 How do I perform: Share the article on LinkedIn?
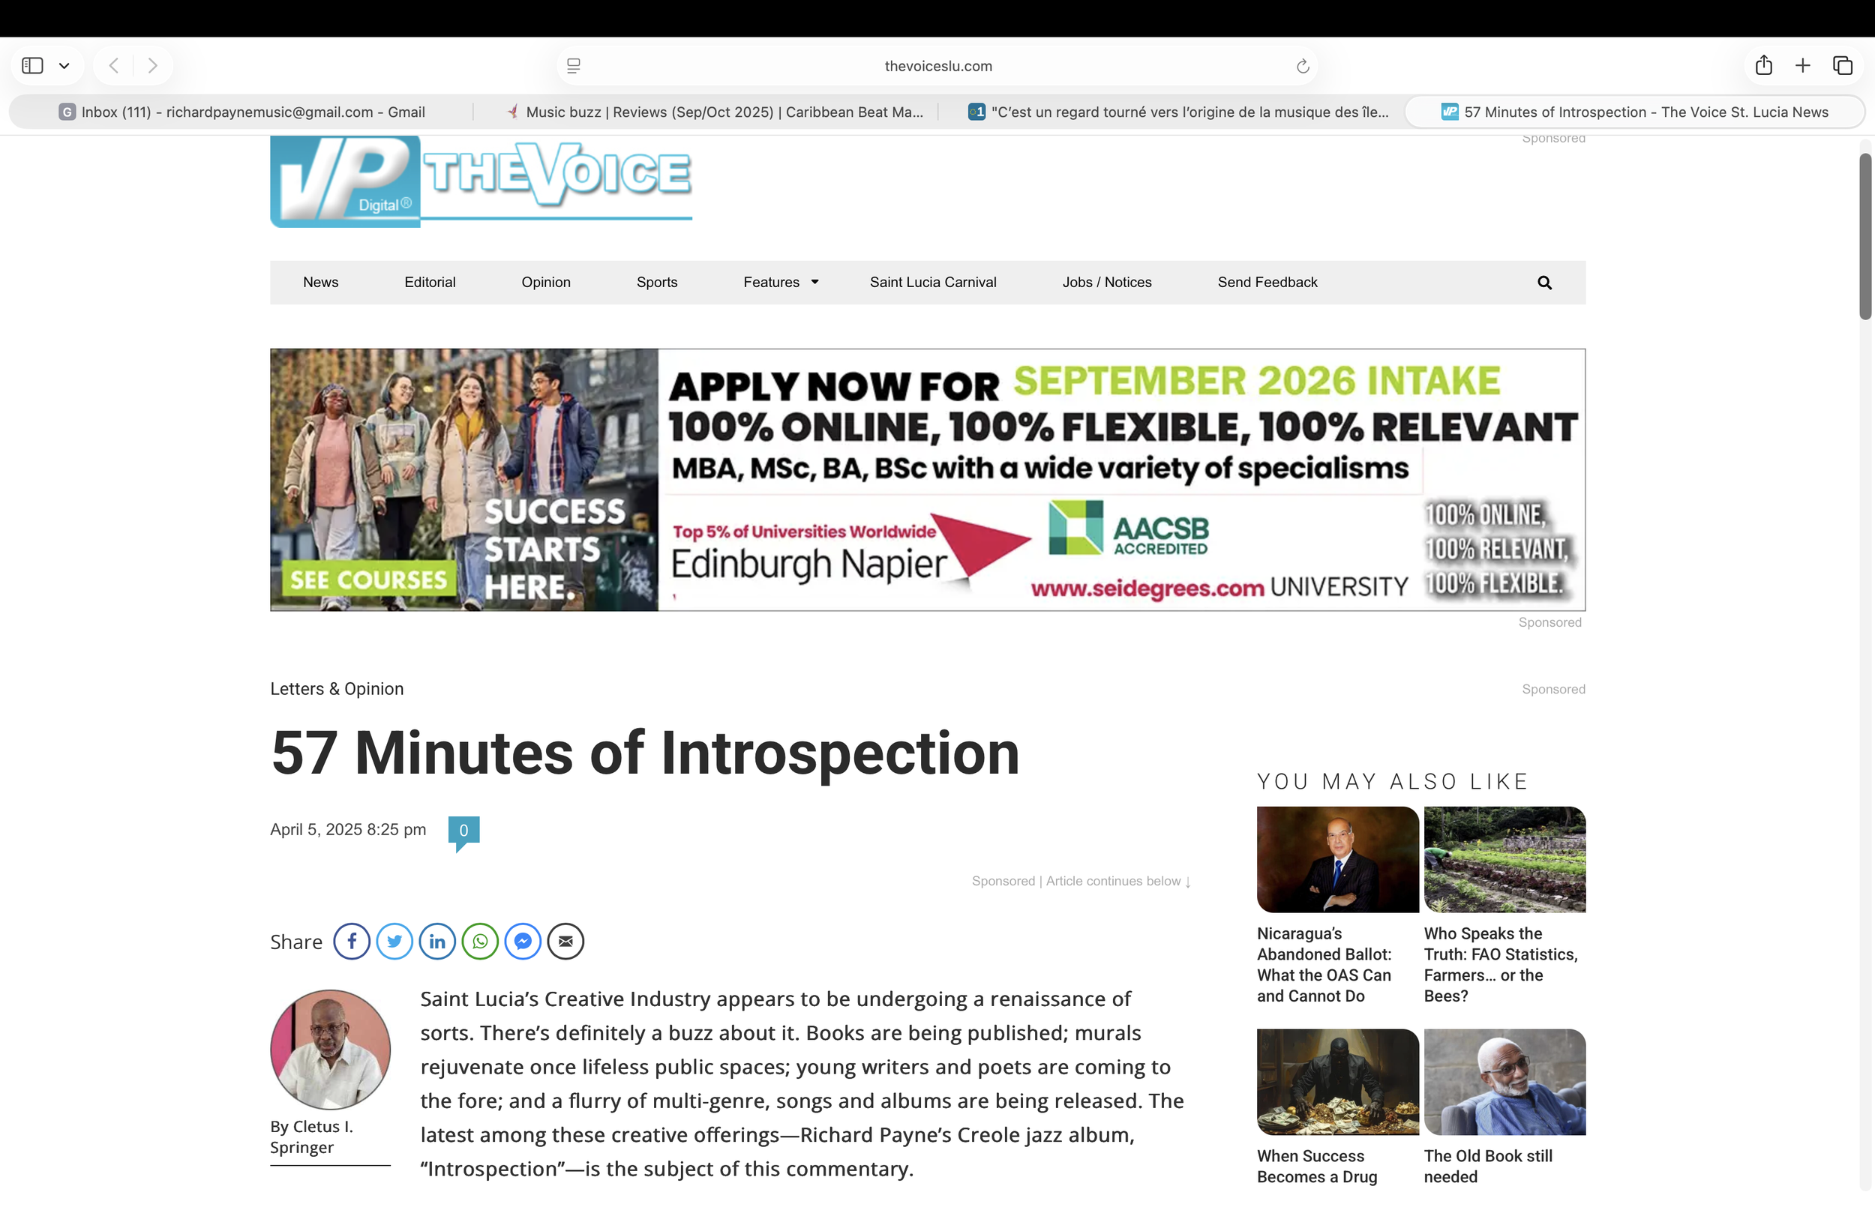[x=437, y=942]
